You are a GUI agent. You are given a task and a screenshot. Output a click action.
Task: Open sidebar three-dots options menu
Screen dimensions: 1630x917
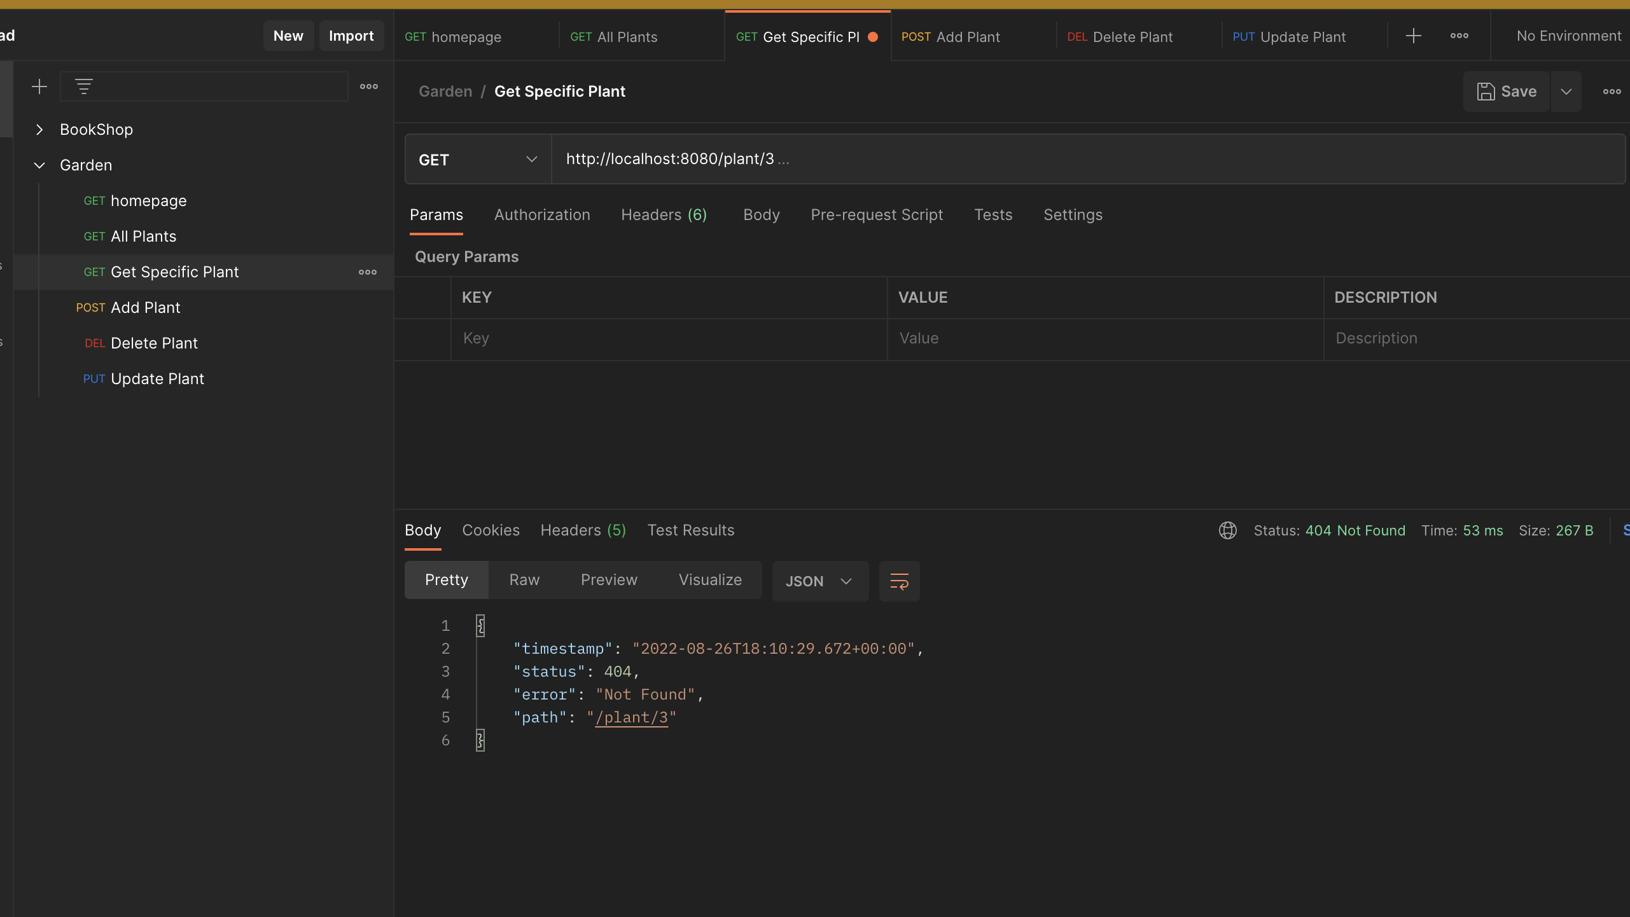click(x=368, y=86)
